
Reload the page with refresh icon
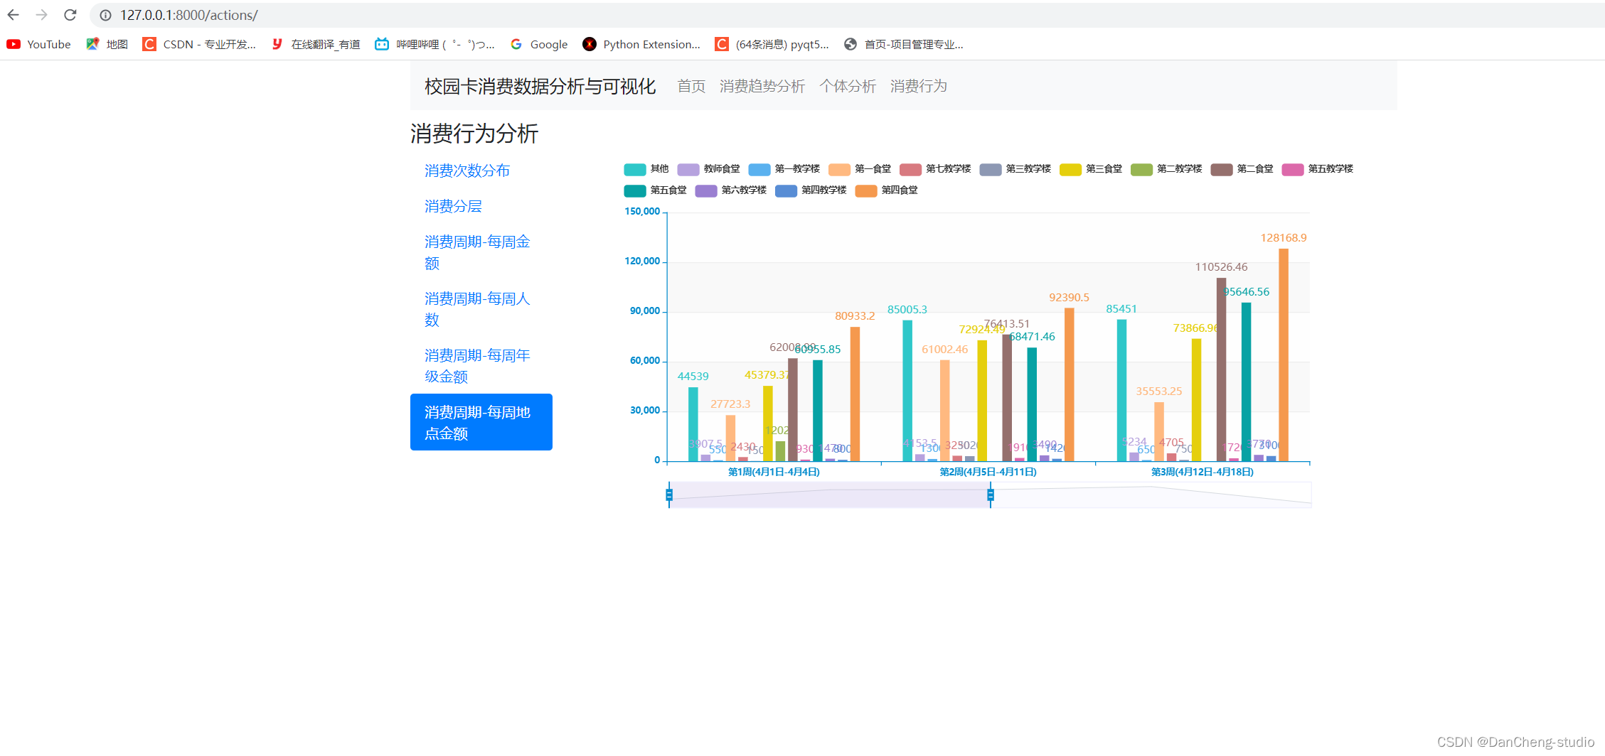click(70, 15)
